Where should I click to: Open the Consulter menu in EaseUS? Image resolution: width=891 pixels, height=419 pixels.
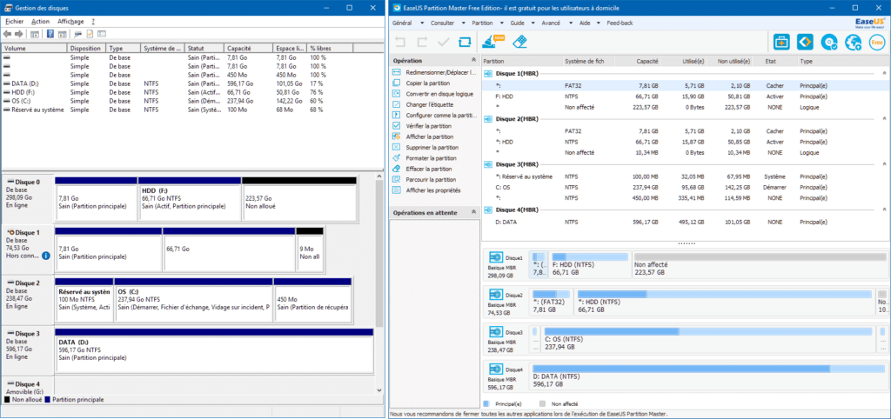(x=448, y=23)
